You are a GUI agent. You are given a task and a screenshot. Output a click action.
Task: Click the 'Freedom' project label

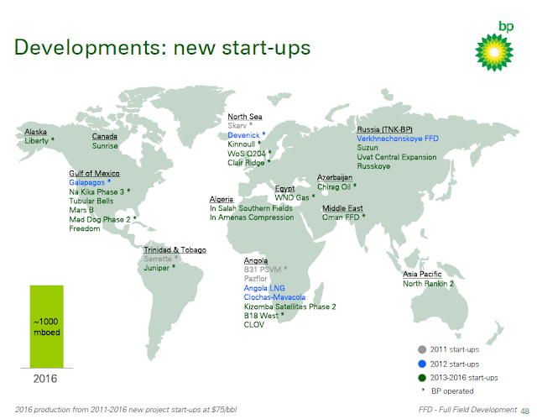coord(85,228)
